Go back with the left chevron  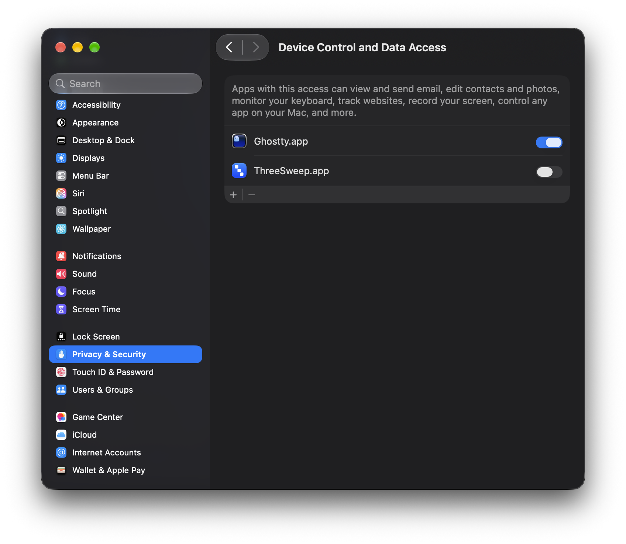point(229,47)
